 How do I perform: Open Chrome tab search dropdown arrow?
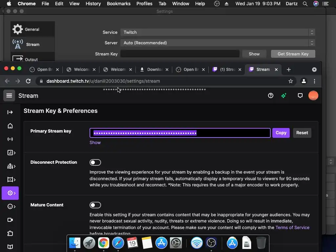pos(314,70)
